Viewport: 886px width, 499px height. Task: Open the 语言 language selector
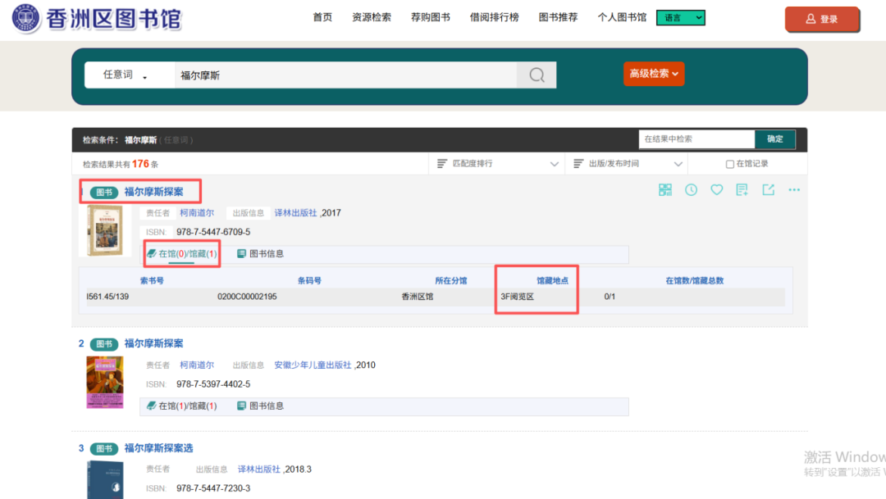680,18
